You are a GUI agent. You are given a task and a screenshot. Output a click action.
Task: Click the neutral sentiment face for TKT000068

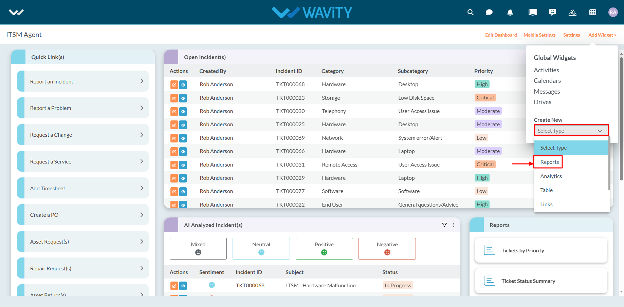pyautogui.click(x=212, y=285)
